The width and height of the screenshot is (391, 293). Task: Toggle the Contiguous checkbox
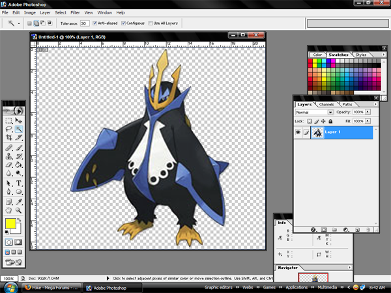click(x=123, y=23)
